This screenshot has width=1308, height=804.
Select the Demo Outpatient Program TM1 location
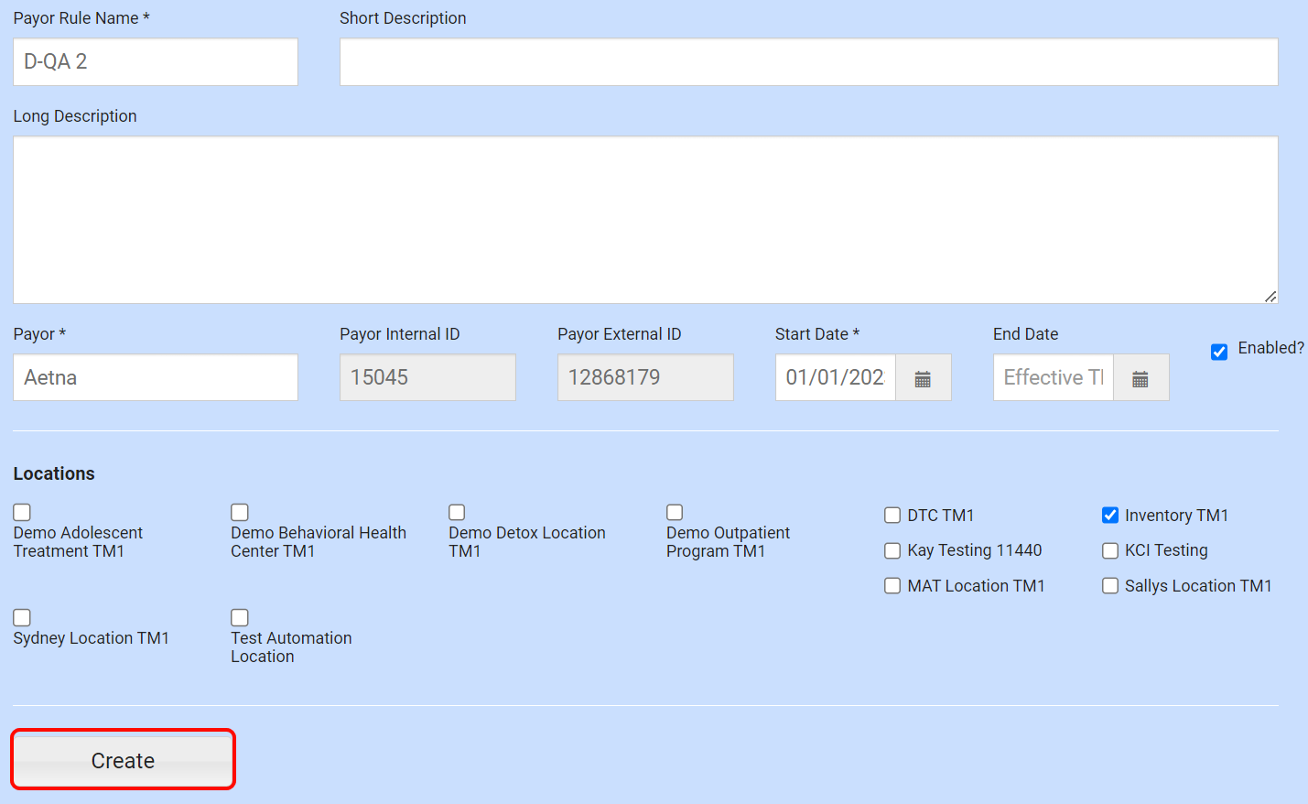click(675, 512)
